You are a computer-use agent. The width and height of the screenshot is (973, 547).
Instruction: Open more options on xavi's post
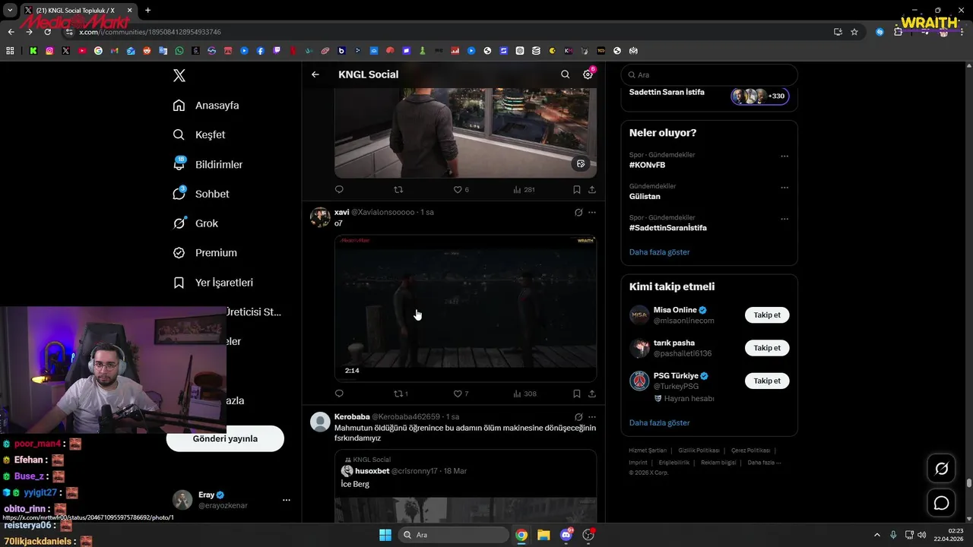[x=592, y=213]
